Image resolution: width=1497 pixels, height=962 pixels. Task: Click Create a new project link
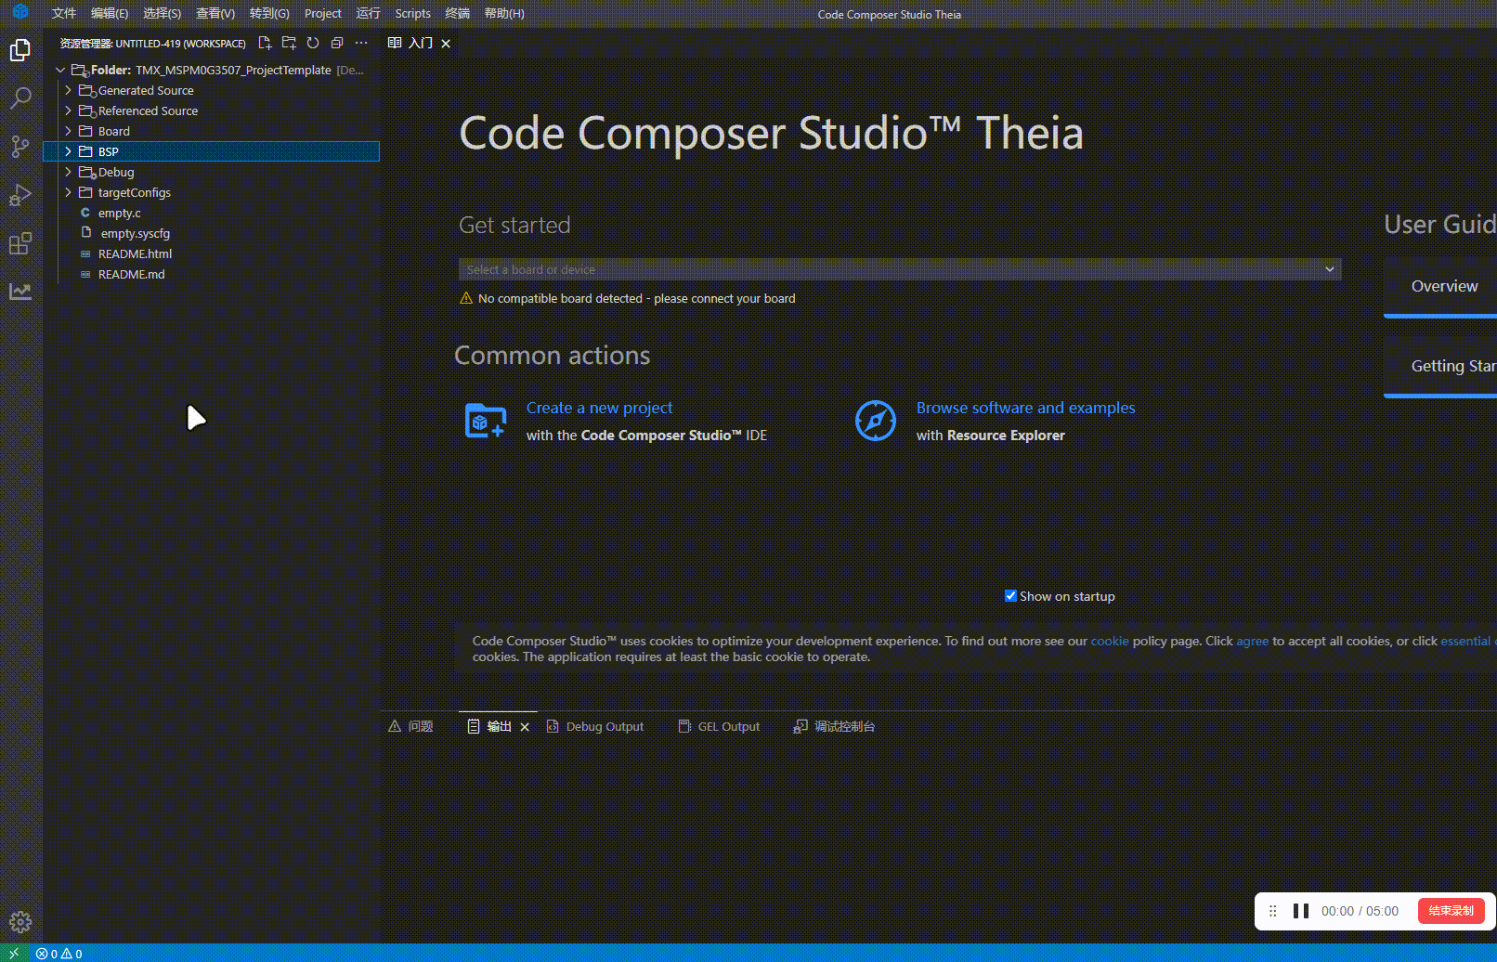pos(599,408)
